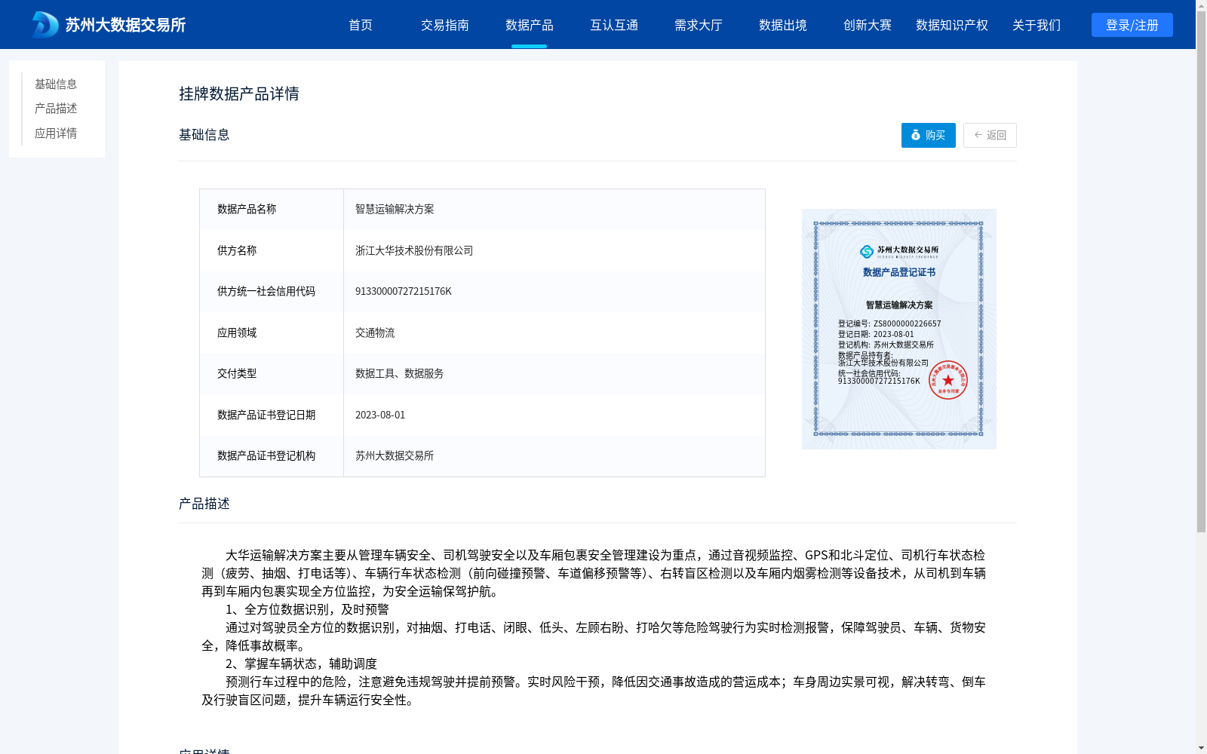Click the product name value 智慧运输解决方案
Viewport: 1207px width, 754px height.
pyautogui.click(x=395, y=209)
